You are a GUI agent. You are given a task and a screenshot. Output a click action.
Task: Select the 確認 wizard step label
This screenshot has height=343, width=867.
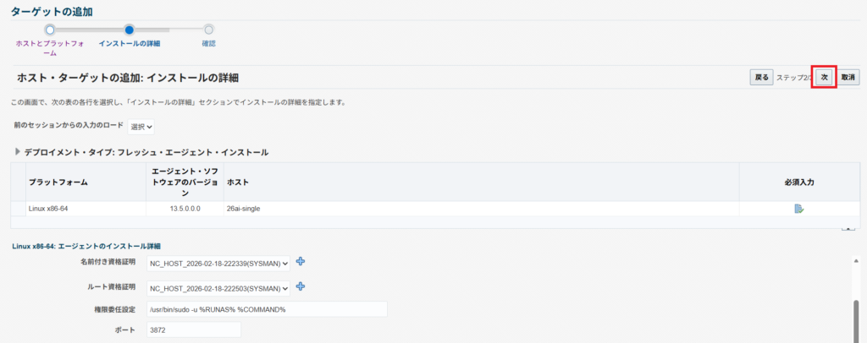pos(208,43)
